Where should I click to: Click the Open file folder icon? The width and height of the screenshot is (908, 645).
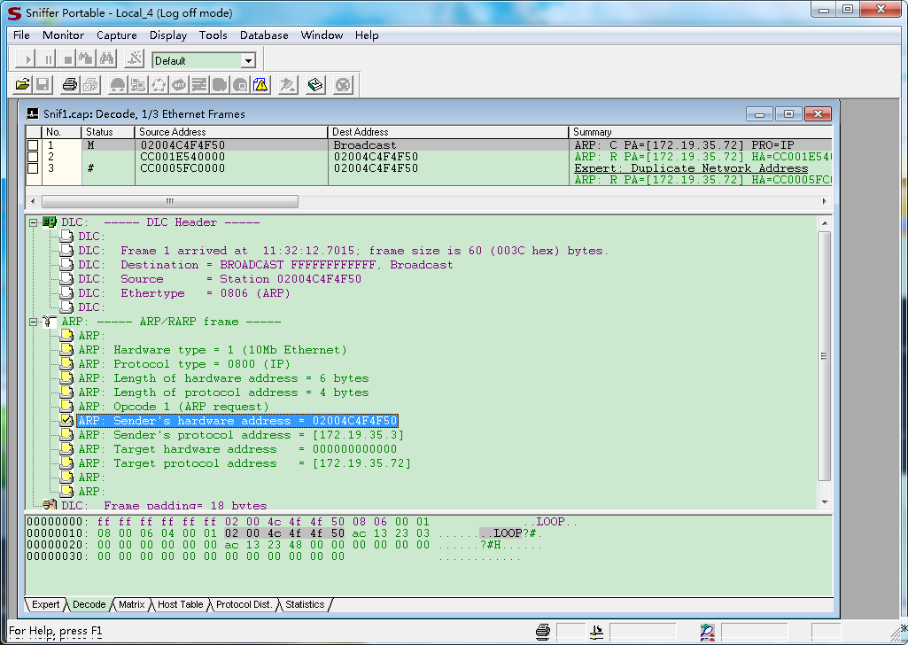[x=22, y=85]
